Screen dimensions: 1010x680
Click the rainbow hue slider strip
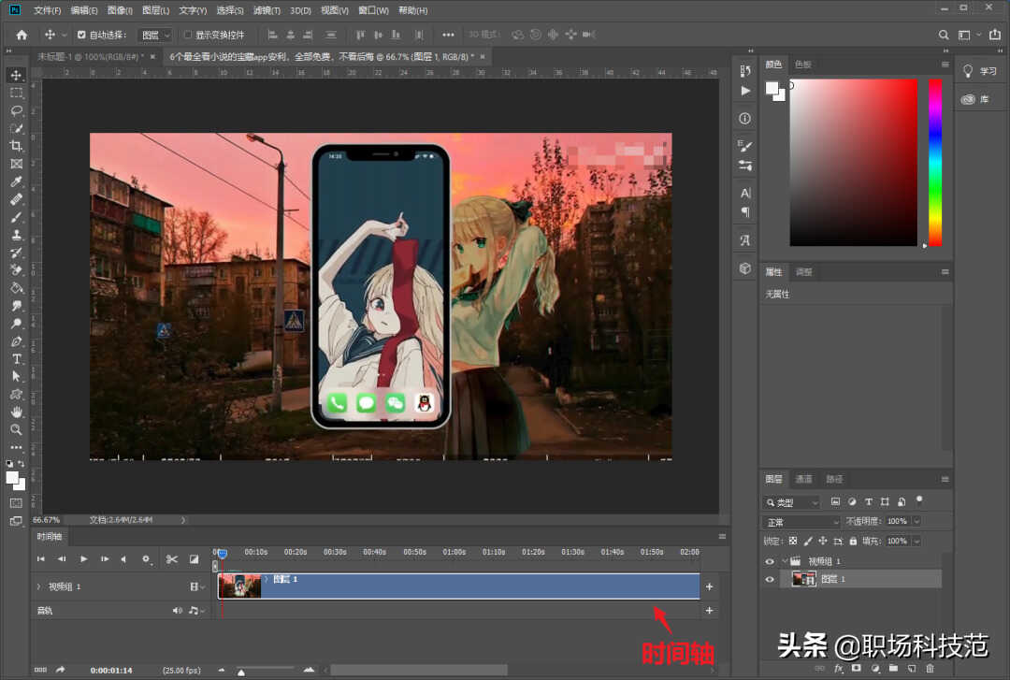click(934, 161)
